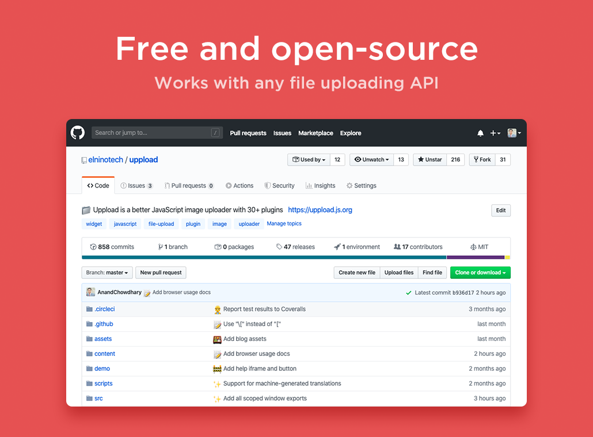Select the Code tab
593x437 pixels.
click(x=98, y=186)
